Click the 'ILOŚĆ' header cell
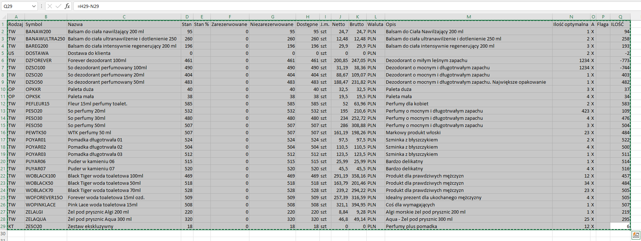 click(x=620, y=24)
